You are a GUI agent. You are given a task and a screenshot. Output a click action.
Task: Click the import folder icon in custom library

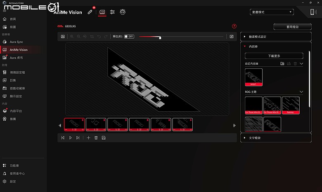282,63
